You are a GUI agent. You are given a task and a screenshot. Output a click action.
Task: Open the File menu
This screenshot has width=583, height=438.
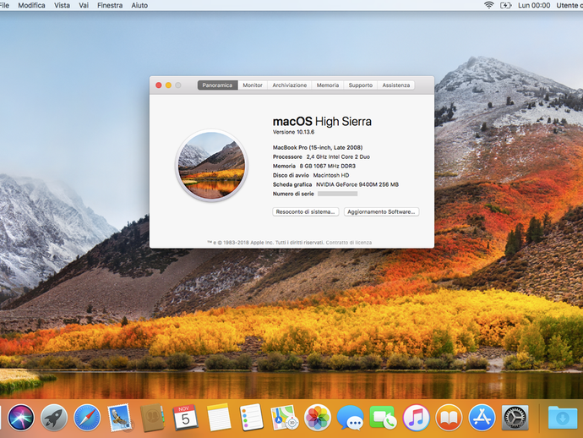pyautogui.click(x=4, y=5)
